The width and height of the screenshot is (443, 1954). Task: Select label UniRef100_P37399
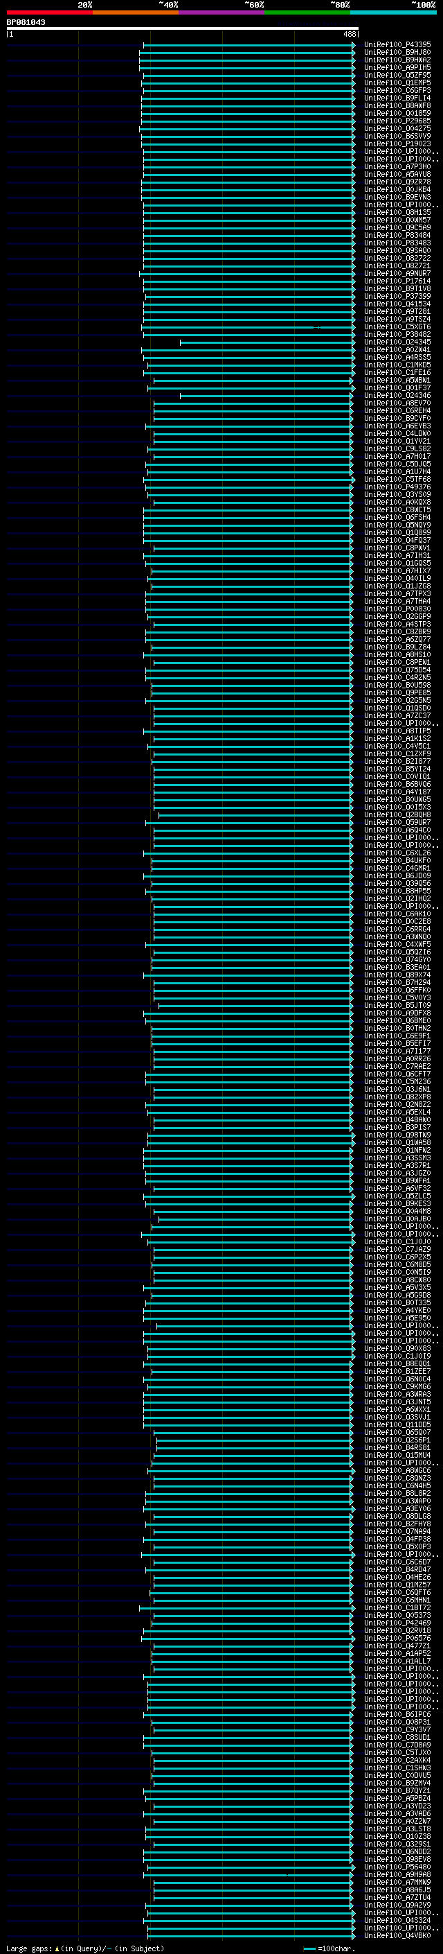397,296
